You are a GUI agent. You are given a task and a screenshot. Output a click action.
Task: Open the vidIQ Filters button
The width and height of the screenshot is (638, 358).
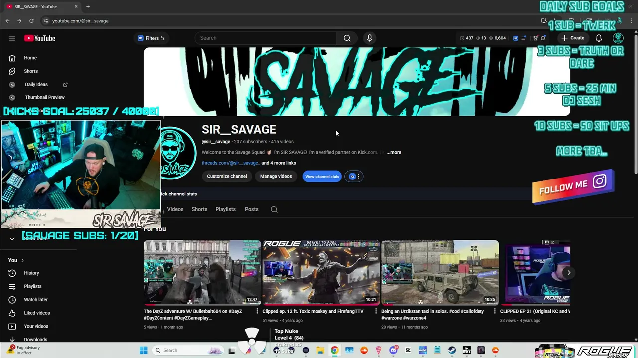click(151, 38)
